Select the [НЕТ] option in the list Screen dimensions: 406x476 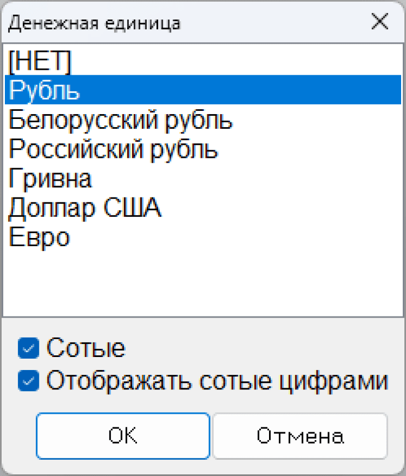(40, 62)
